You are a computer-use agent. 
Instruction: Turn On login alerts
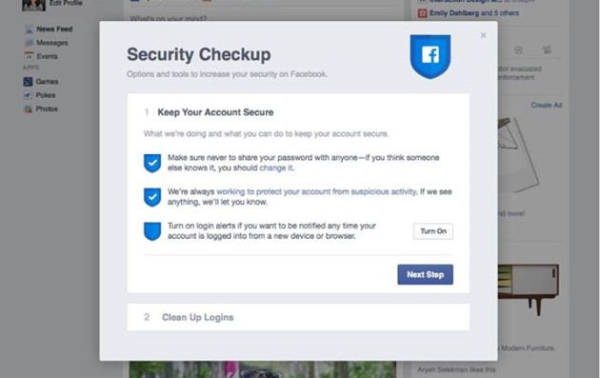tap(433, 231)
